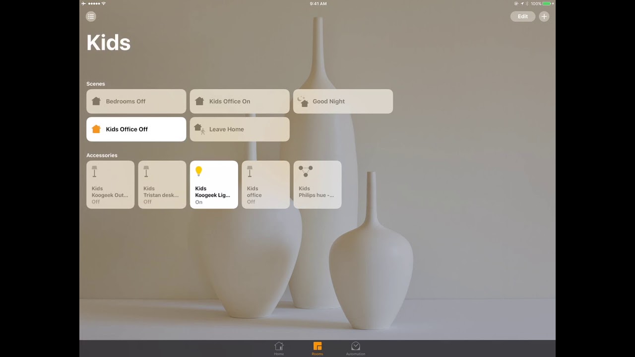The image size is (635, 357).
Task: Click the Edit button
Action: pos(523,16)
